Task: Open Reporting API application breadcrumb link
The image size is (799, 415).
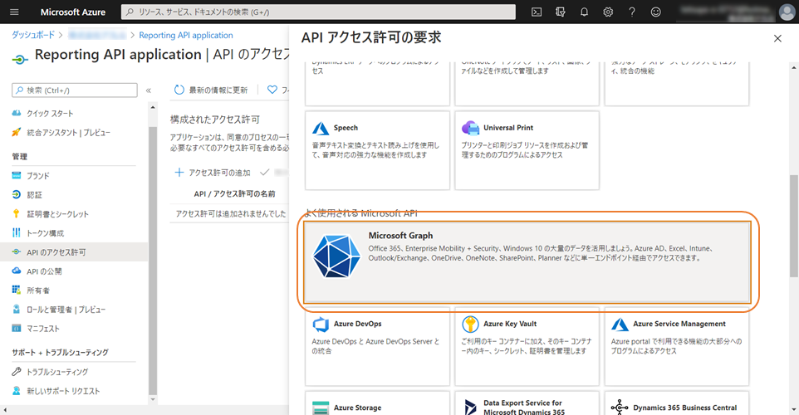Action: 185,35
